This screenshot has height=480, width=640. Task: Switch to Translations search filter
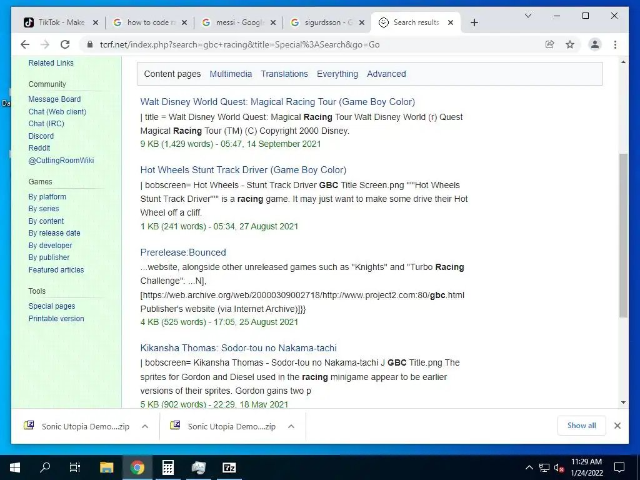[x=284, y=74]
